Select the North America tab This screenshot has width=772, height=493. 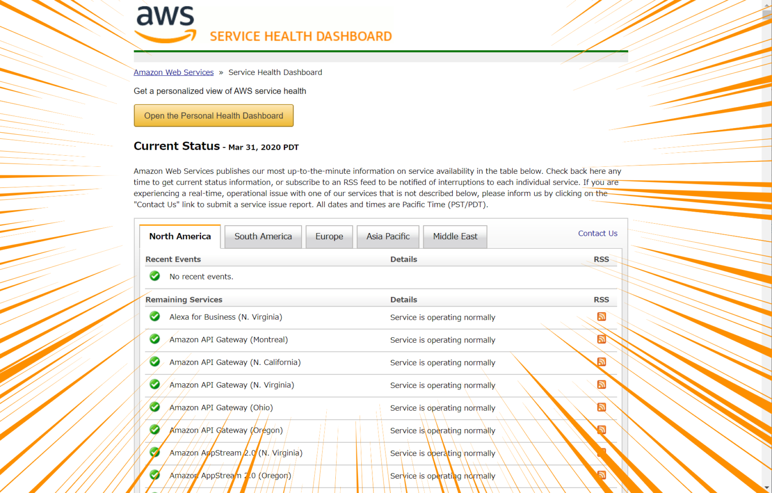click(180, 237)
